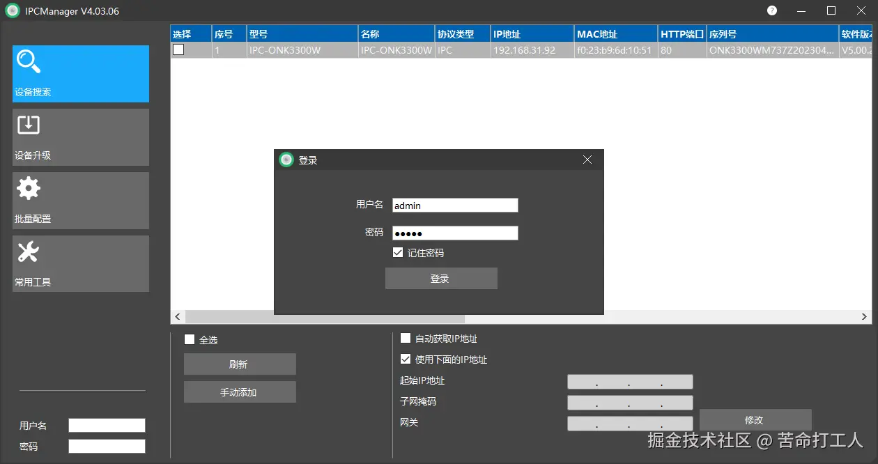Enable 自动获取IP地址 checkbox
The height and width of the screenshot is (464, 878).
pyautogui.click(x=406, y=339)
